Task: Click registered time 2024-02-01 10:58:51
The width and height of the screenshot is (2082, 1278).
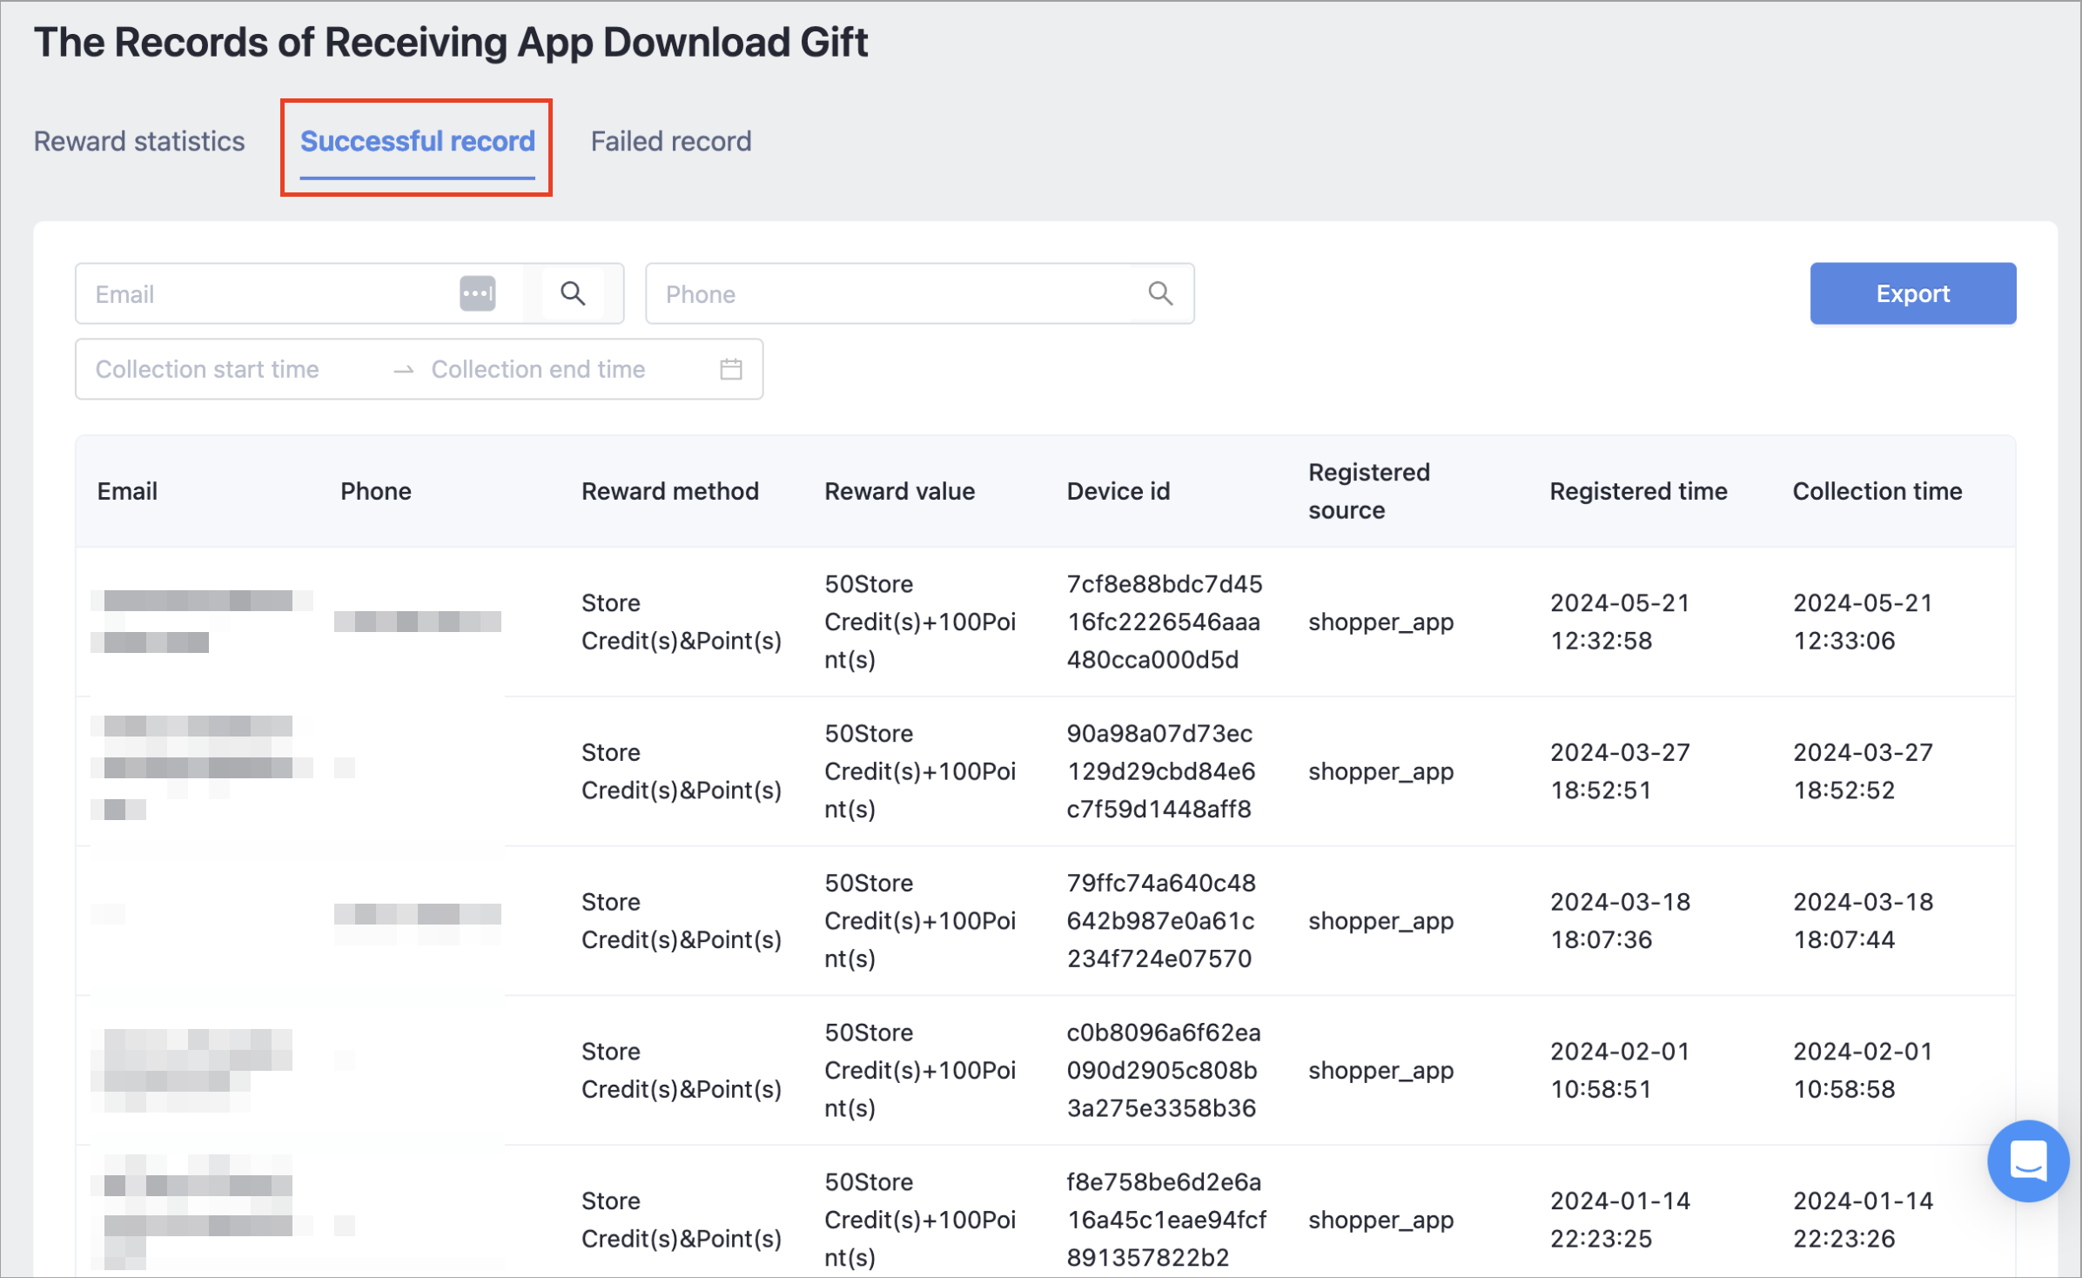Action: click(1620, 1070)
